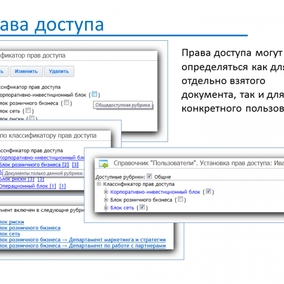The width and height of the screenshot is (284, 284).
Task: Open the Блок розничного бизнеса [2] link
Action: point(34,165)
